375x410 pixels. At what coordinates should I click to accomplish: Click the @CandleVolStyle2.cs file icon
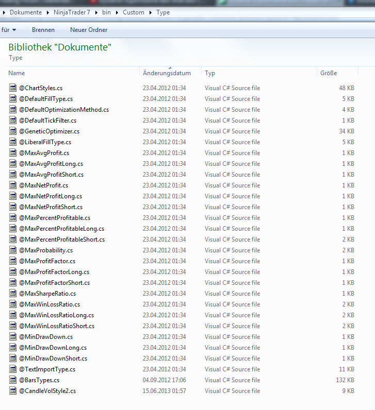point(13,390)
